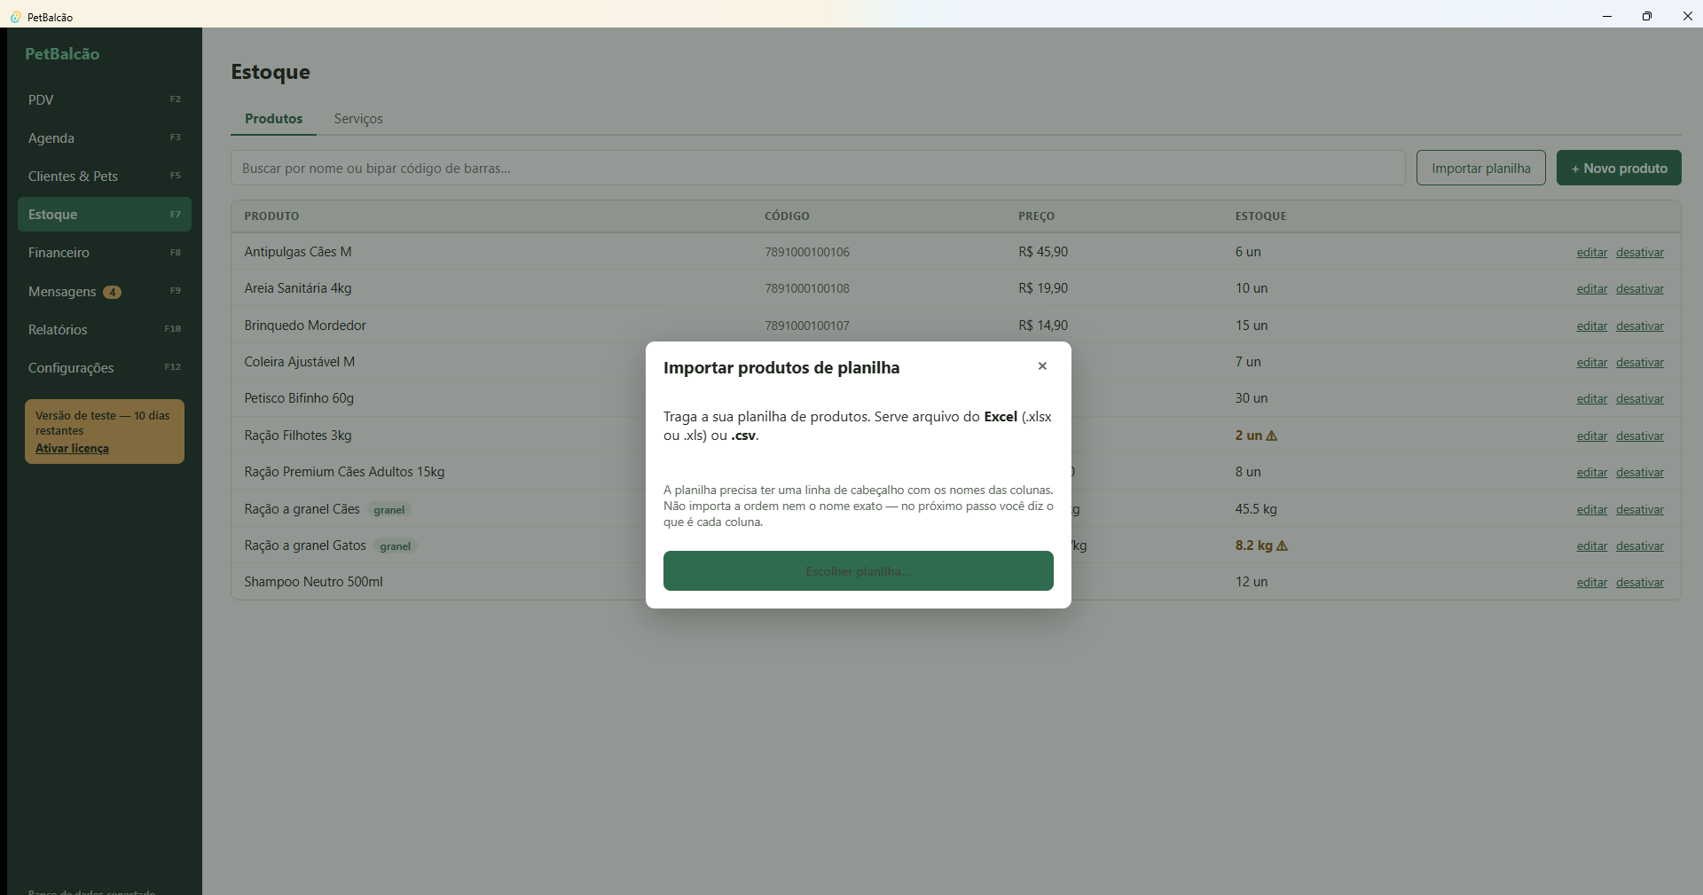Screen dimensions: 1703x895
Task: Deactivate Petisco Bifinho 60g
Action: [x=1640, y=399]
